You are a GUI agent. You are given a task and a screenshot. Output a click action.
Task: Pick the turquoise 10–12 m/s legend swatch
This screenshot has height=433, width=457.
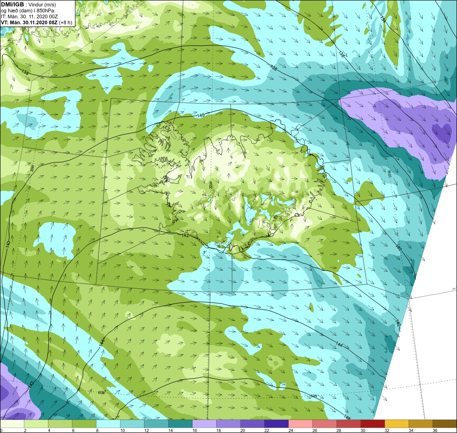point(133,424)
